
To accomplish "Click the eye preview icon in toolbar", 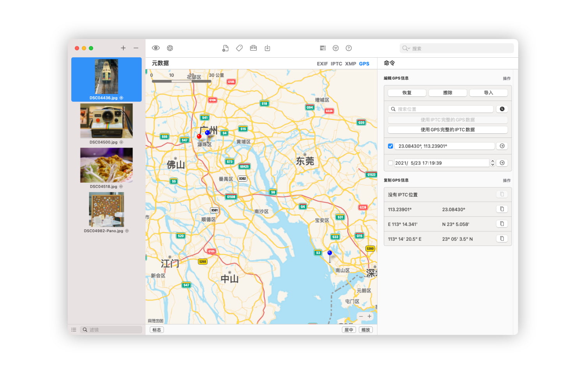I will click(156, 48).
